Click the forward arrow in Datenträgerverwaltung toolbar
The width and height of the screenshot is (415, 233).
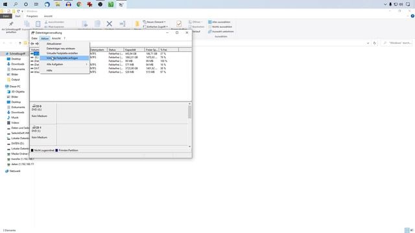point(37,43)
